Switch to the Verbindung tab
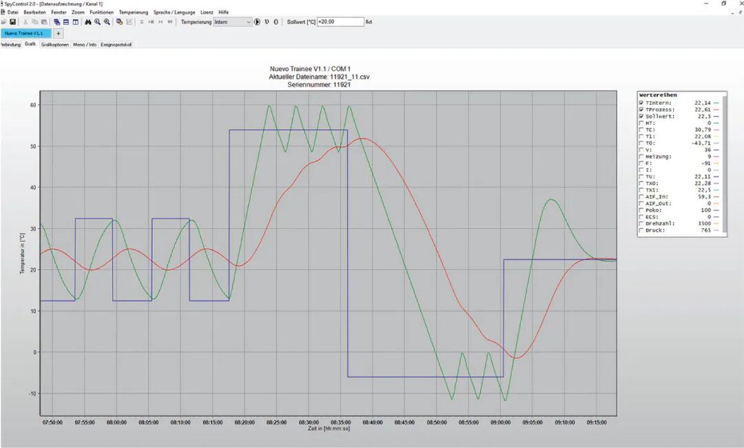This screenshot has width=744, height=448. tap(10, 45)
